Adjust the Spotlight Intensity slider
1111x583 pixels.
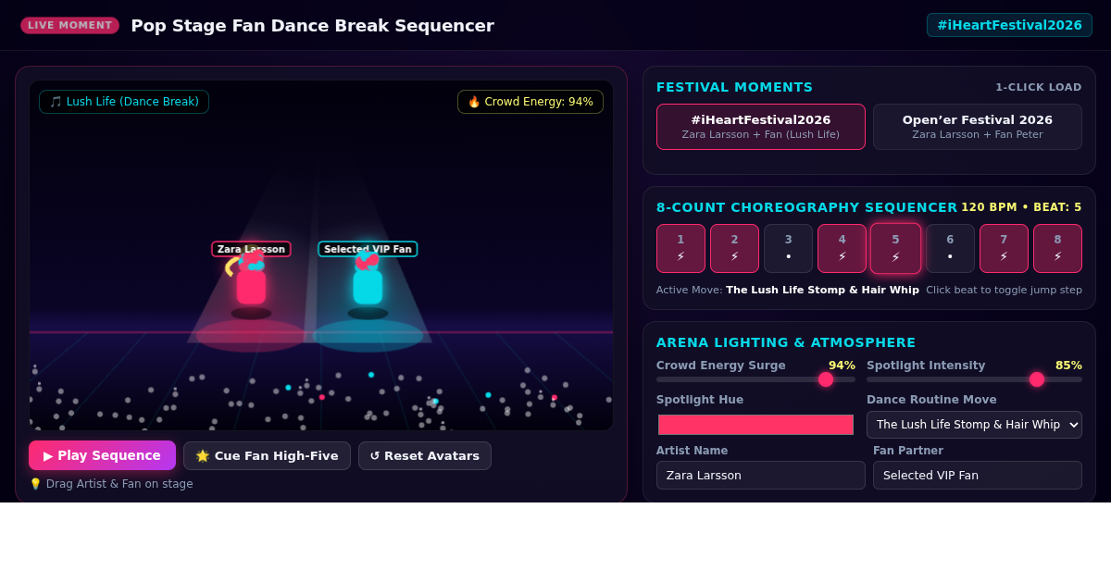pyautogui.click(x=974, y=379)
